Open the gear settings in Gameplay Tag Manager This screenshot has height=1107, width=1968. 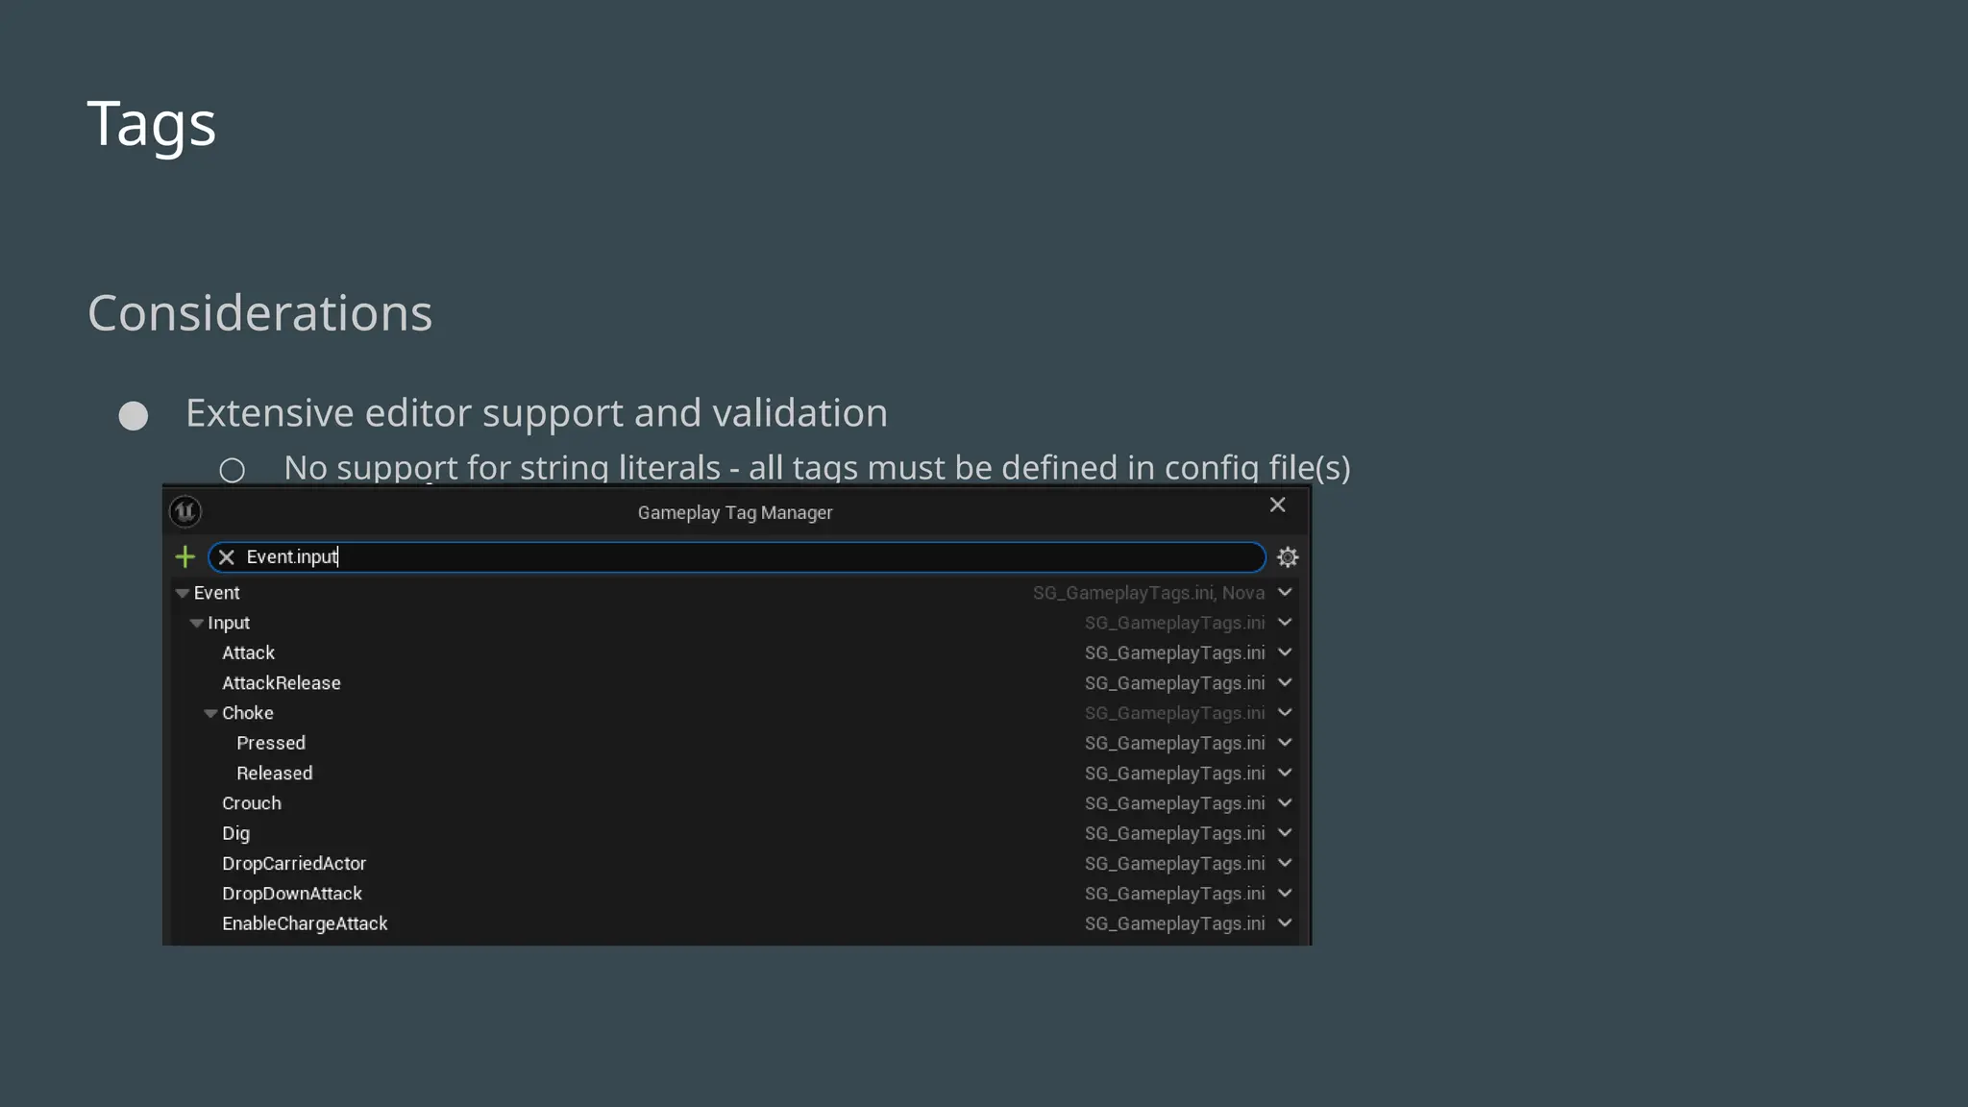[1288, 557]
